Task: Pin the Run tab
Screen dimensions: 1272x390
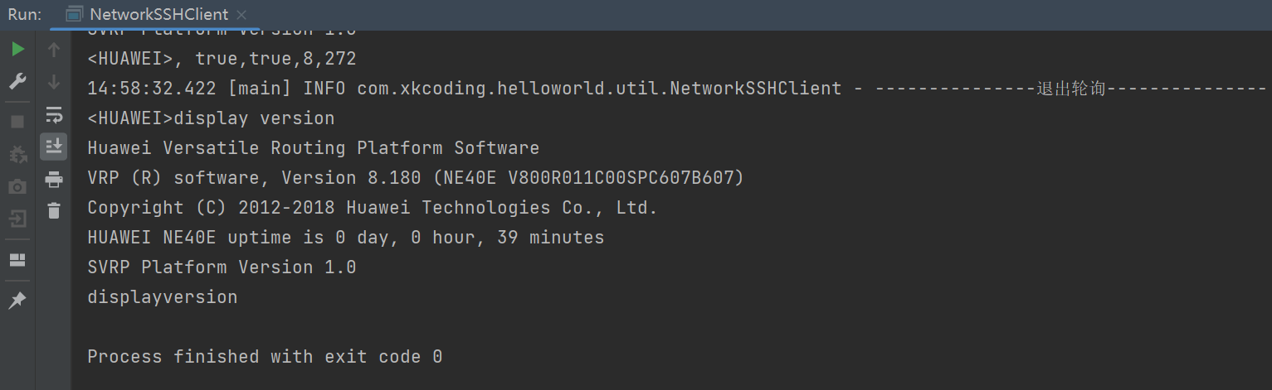Action: point(17,301)
